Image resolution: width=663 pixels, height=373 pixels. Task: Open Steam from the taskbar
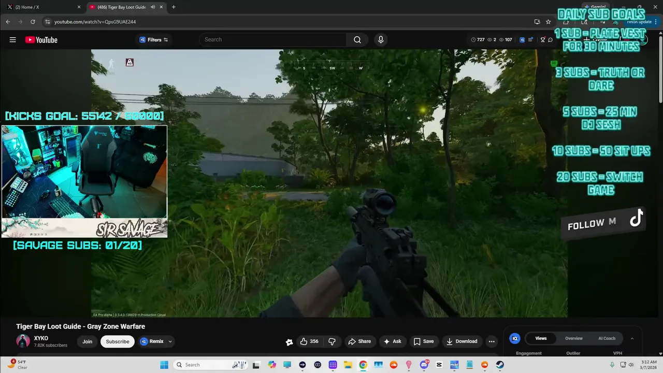pos(500,365)
